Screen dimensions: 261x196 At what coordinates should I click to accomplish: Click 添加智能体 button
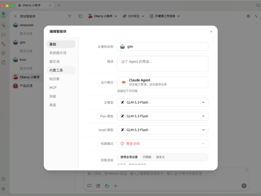(25, 16)
